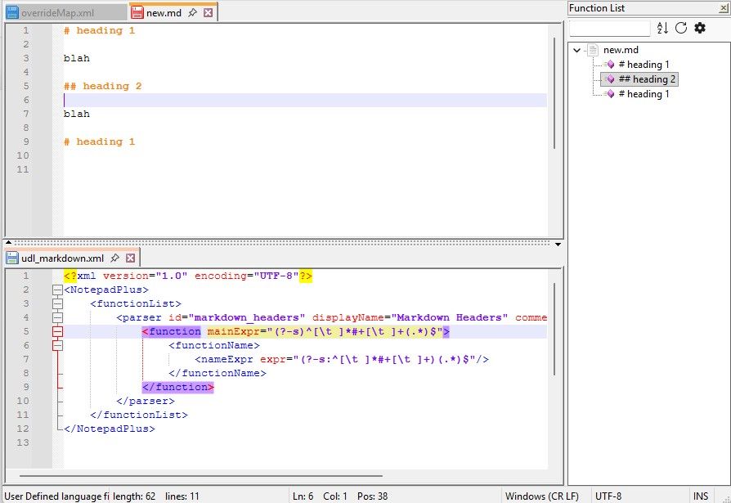
Task: Pin the udl_markdown.xml tab
Action: (114, 258)
